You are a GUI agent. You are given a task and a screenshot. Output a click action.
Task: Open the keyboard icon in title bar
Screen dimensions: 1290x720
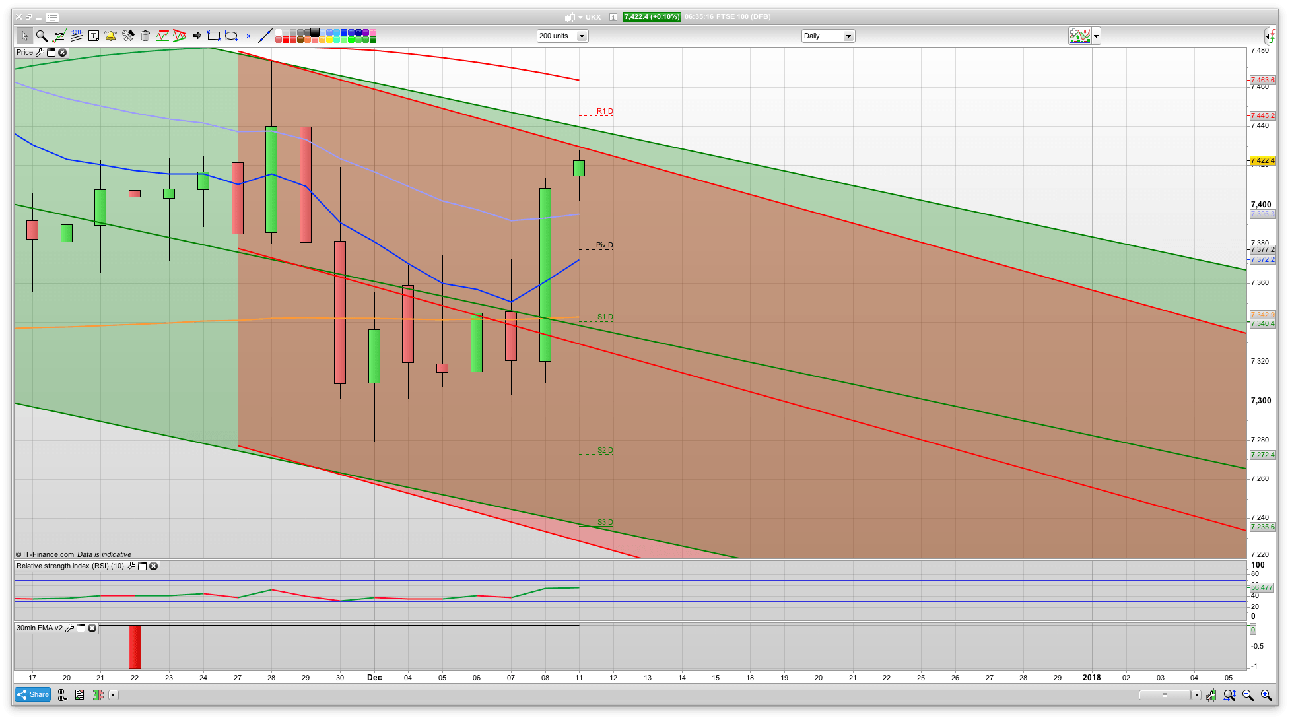click(52, 17)
